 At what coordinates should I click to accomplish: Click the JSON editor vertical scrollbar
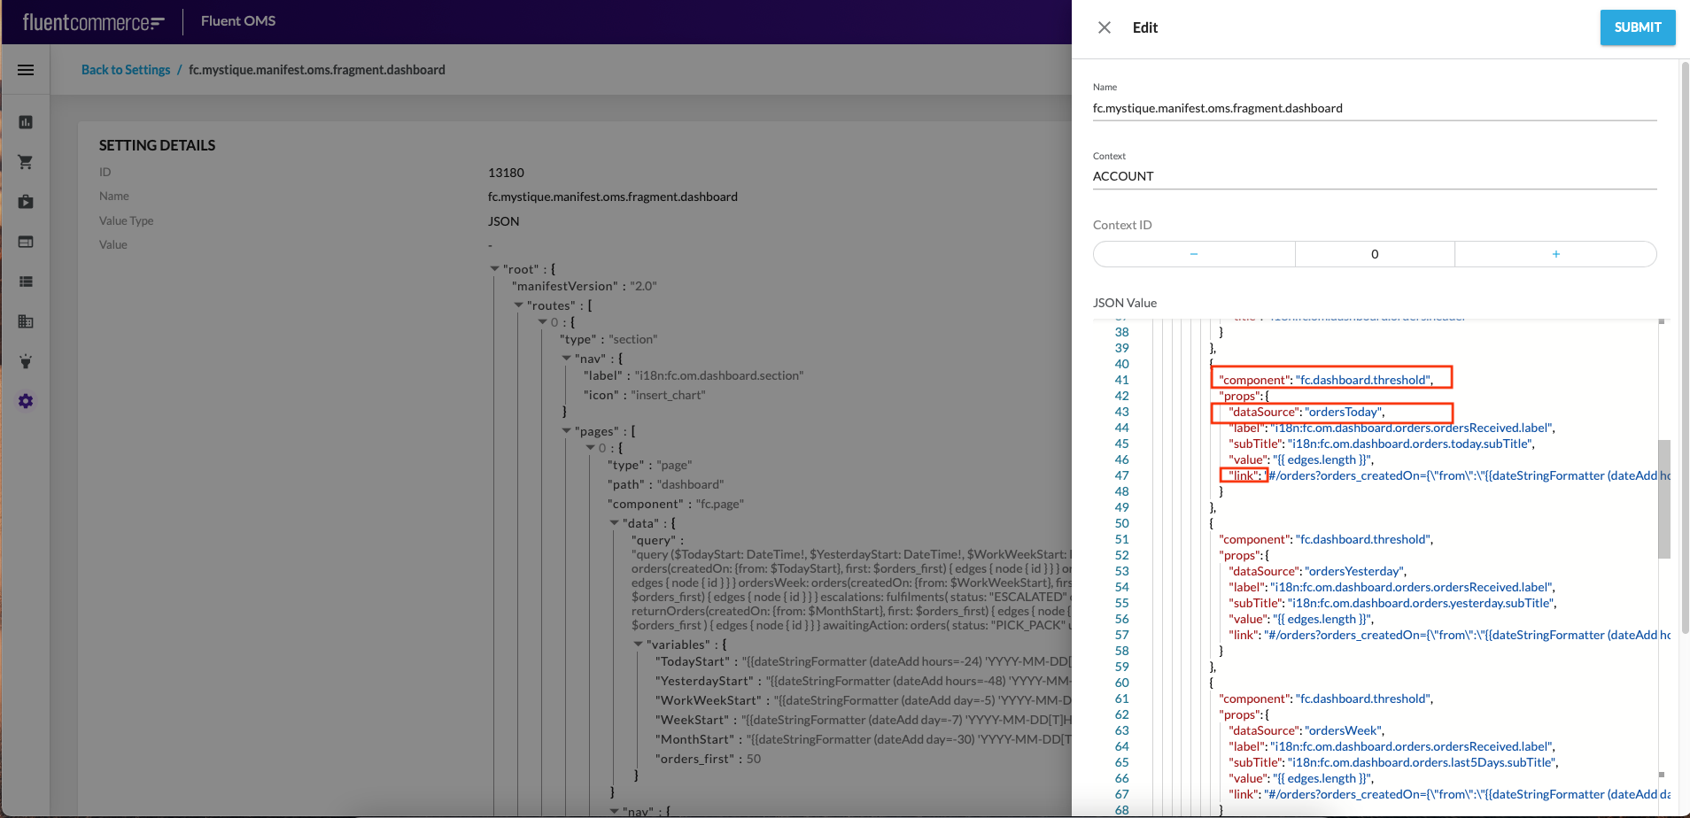pyautogui.click(x=1663, y=498)
